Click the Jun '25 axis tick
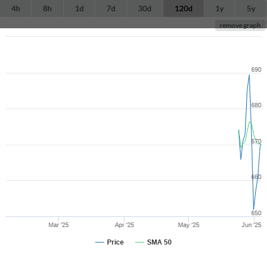The image size is (267, 257). pyautogui.click(x=254, y=219)
